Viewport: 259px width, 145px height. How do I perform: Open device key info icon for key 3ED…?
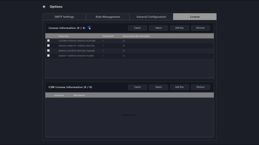124,46
